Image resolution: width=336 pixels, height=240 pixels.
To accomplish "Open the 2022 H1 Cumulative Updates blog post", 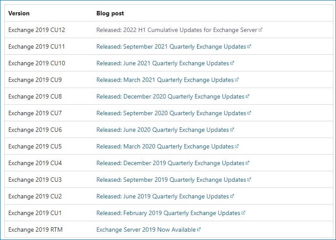I will click(177, 30).
